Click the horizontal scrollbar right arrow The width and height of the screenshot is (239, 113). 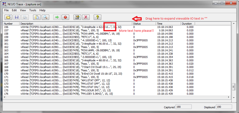tap(228, 97)
